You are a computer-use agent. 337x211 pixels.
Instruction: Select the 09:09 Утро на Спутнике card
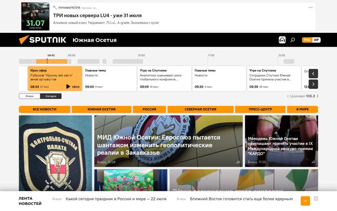coord(164,78)
